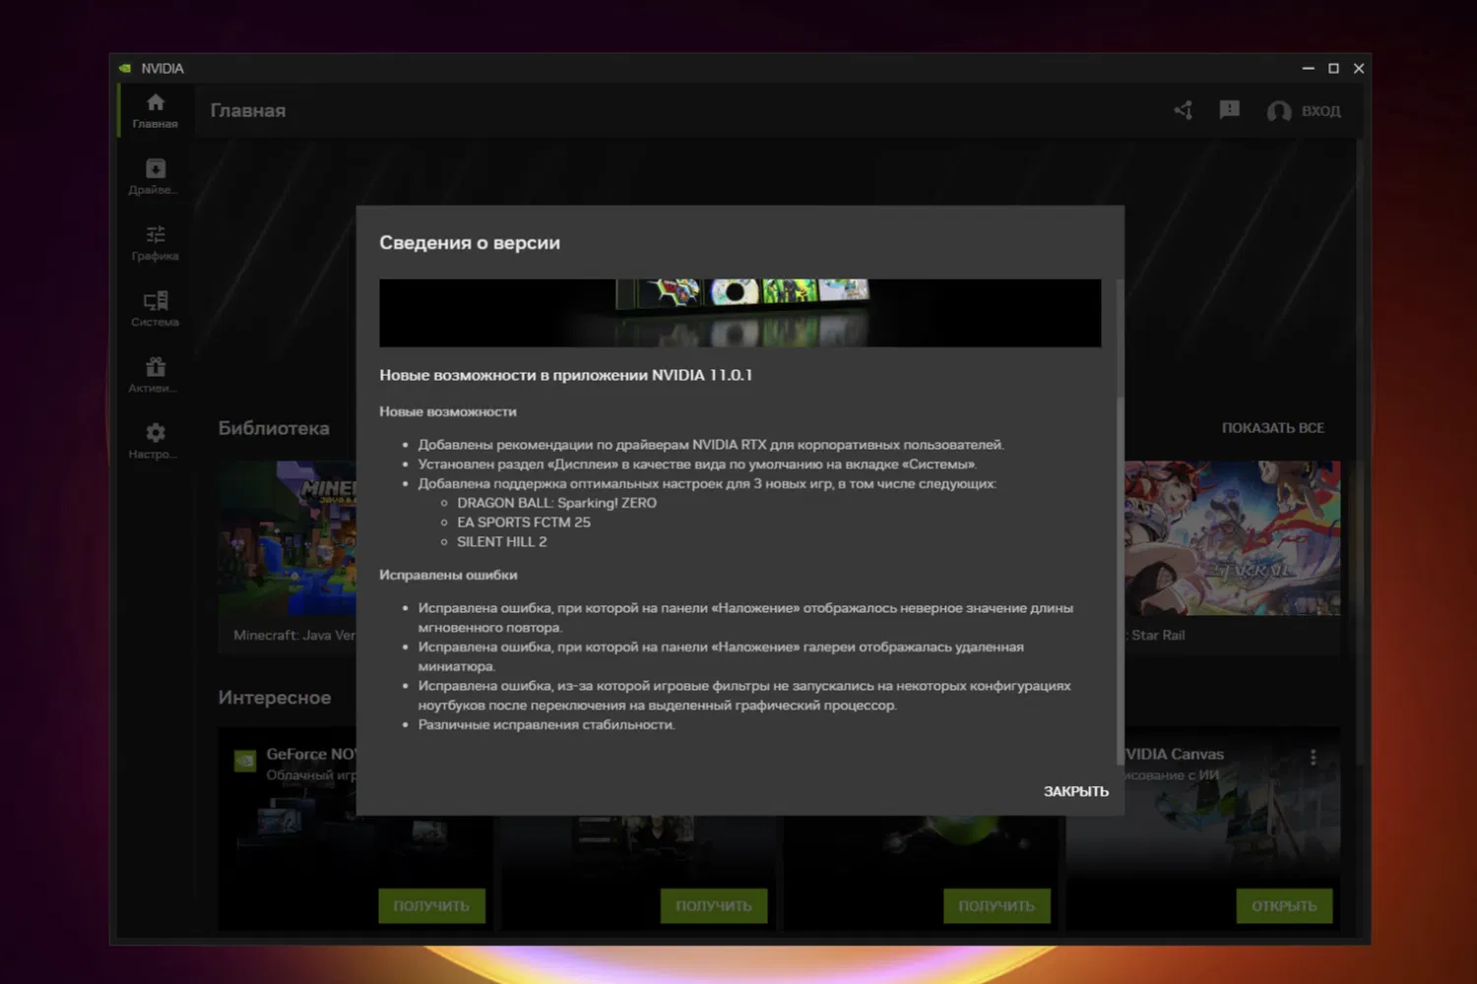
Task: Click the banner image in the release notes
Action: (x=740, y=313)
